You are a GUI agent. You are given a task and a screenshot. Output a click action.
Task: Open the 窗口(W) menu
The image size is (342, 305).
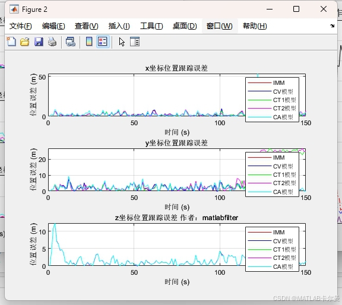point(220,26)
